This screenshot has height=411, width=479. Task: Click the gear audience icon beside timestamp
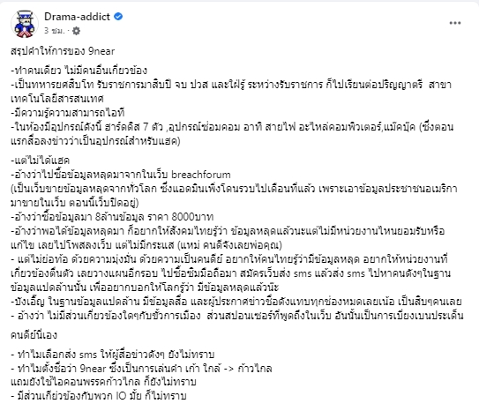[76, 31]
